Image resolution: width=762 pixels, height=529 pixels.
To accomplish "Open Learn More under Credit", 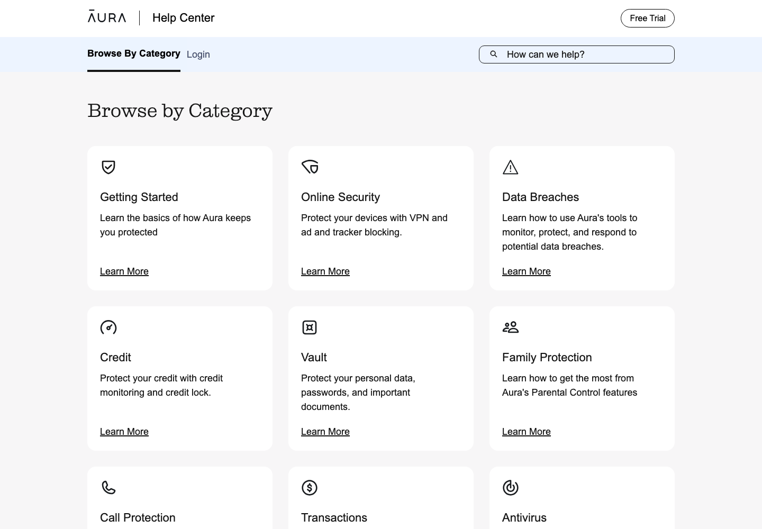I will coord(124,432).
